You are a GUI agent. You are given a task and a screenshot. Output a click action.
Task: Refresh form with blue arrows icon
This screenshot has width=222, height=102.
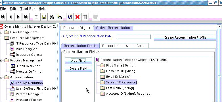[70, 17]
